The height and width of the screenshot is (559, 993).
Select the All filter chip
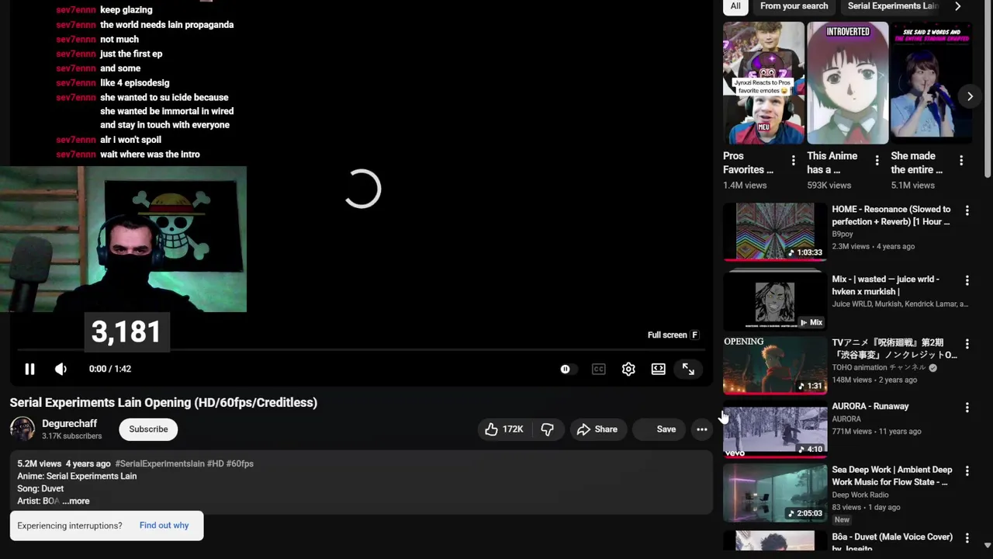click(735, 6)
